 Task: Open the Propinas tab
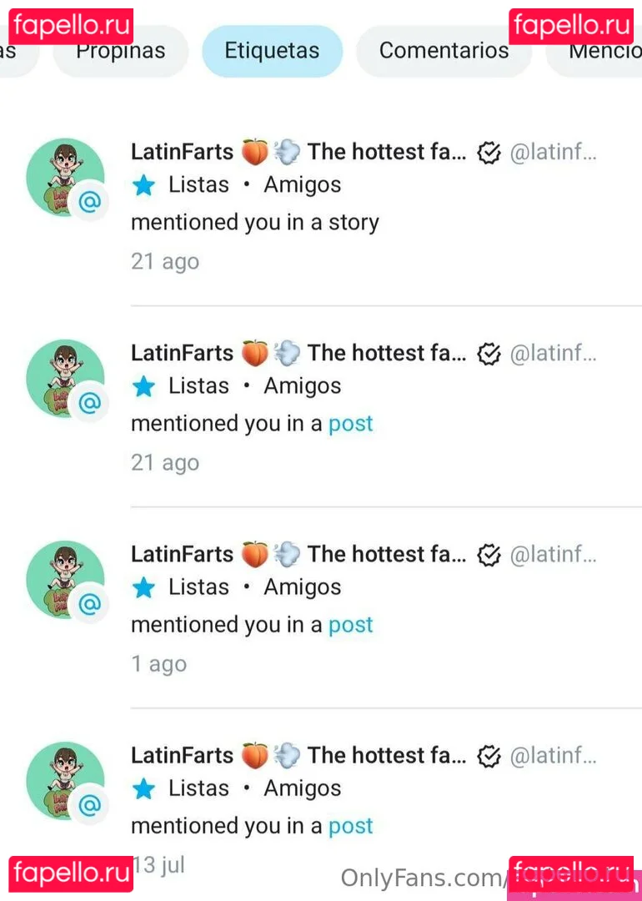point(120,52)
